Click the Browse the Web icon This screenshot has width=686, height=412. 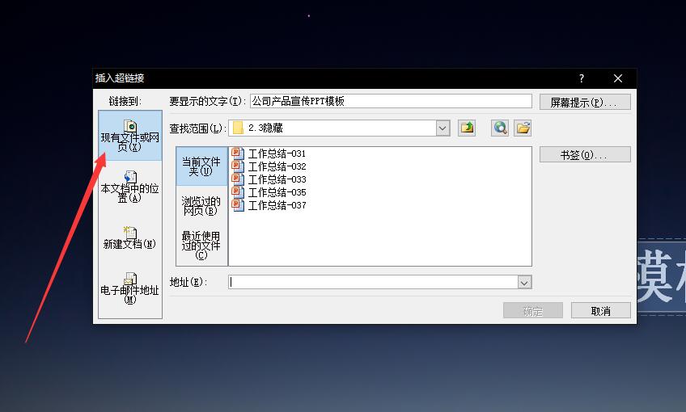tap(500, 128)
